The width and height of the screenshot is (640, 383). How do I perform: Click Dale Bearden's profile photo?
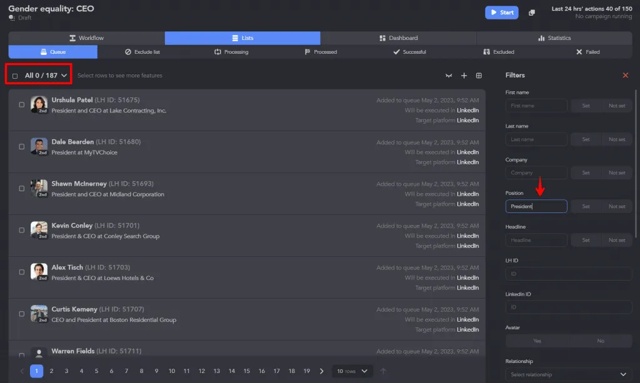[39, 146]
